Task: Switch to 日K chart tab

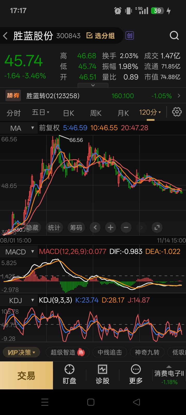Action: coord(69,113)
